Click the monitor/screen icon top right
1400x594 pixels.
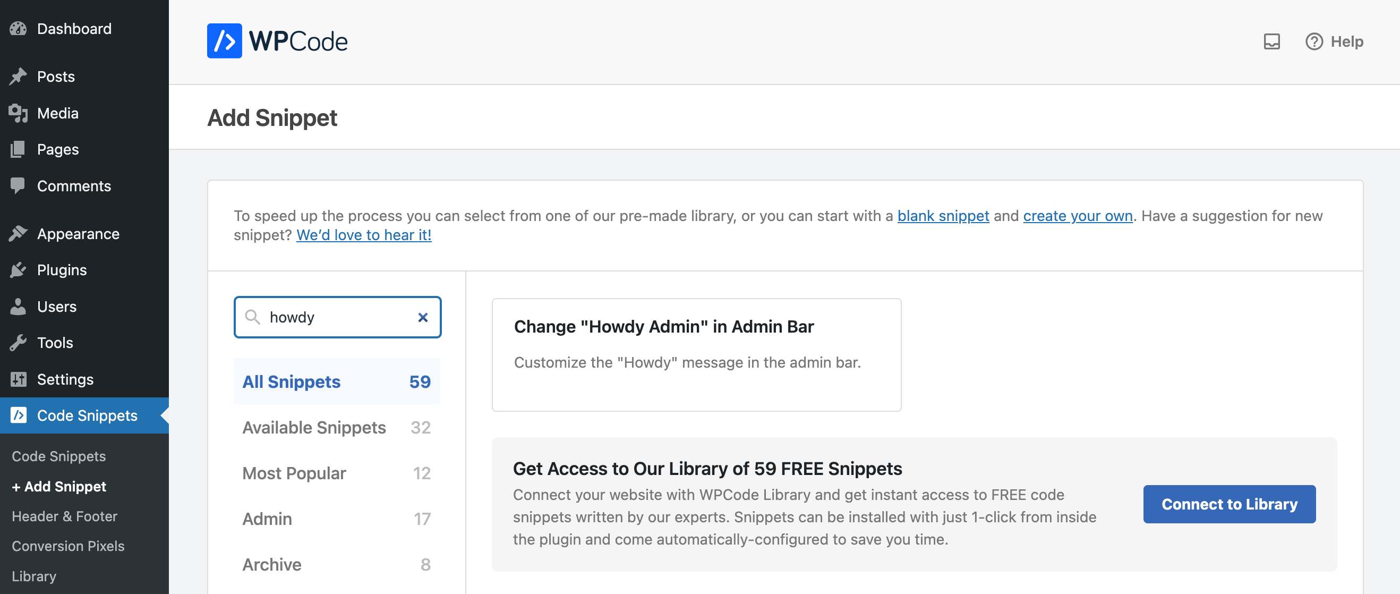coord(1271,41)
